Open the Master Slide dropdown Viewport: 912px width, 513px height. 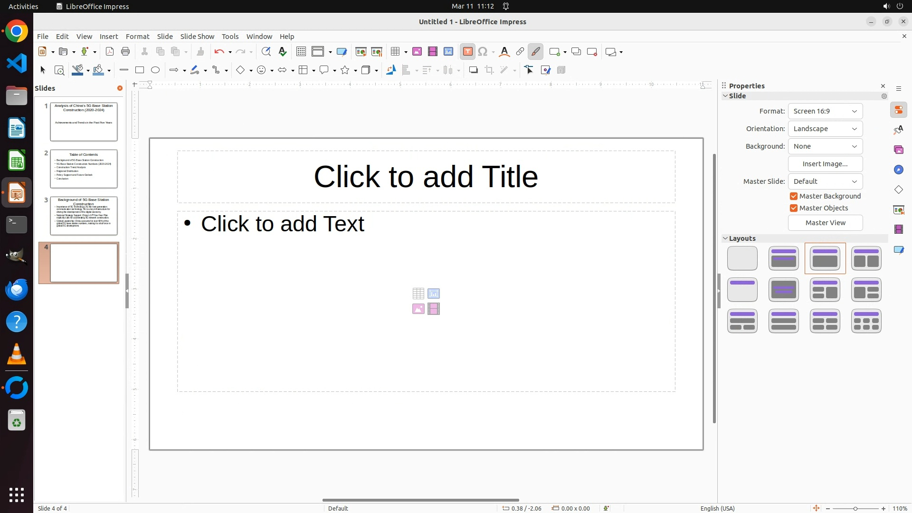point(825,181)
